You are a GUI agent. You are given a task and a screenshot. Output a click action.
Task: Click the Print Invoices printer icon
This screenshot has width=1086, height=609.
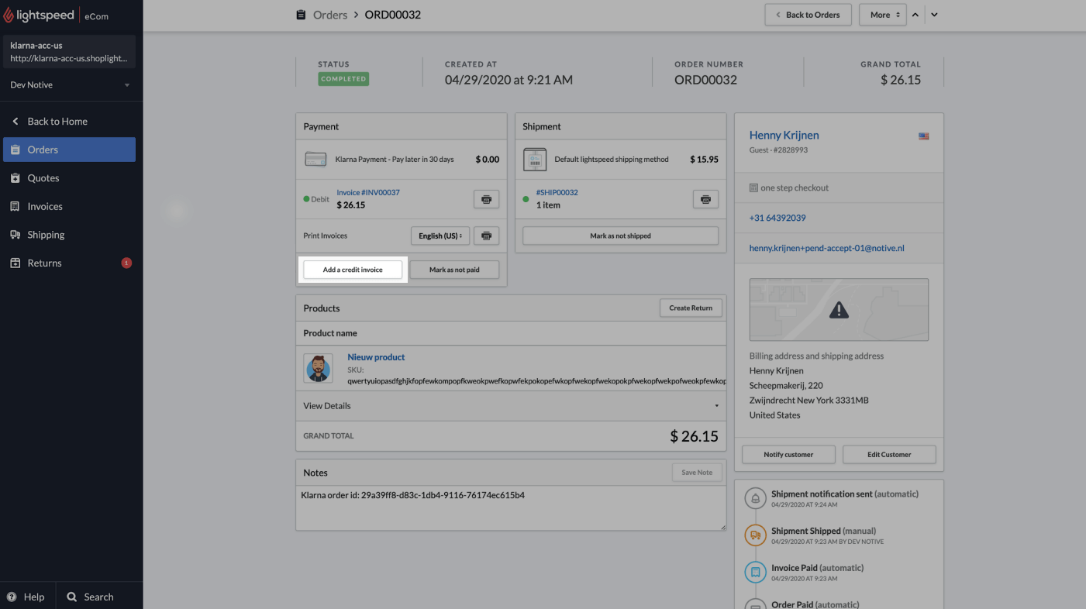(486, 235)
